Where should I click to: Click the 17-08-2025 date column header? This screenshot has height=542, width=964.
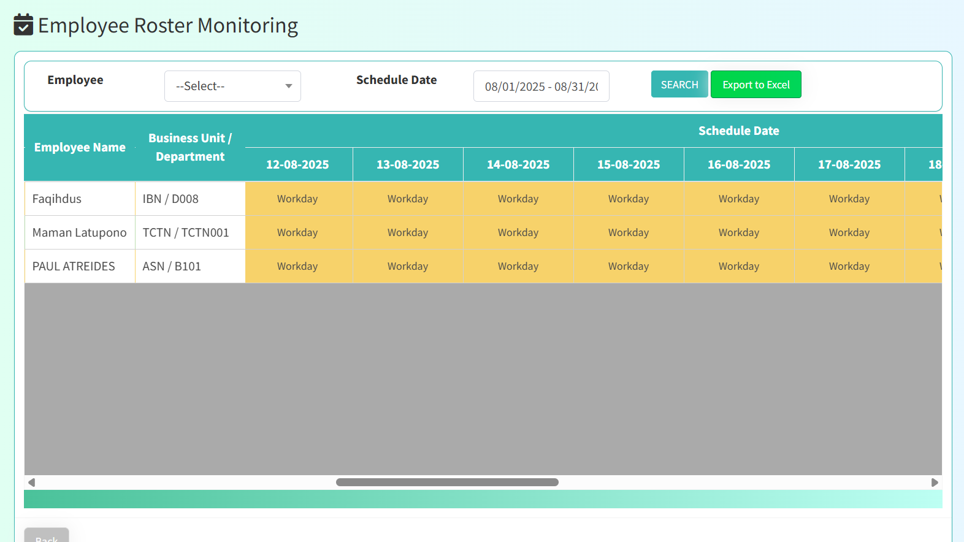click(x=849, y=164)
